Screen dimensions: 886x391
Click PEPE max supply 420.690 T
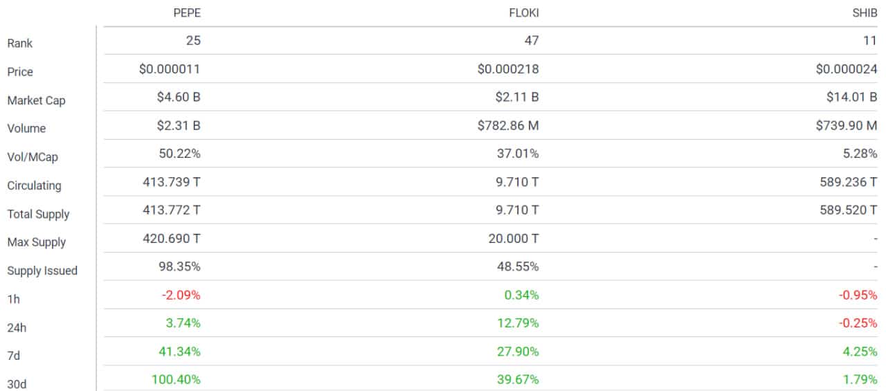click(x=172, y=239)
